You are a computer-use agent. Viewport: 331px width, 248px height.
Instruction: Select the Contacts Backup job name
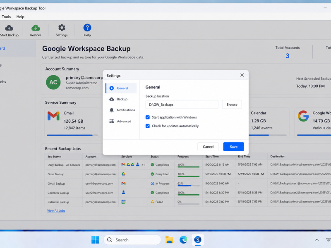[58, 193]
